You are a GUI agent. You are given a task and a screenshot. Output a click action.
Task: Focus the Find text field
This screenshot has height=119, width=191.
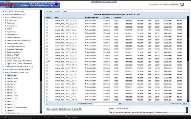coord(20,117)
